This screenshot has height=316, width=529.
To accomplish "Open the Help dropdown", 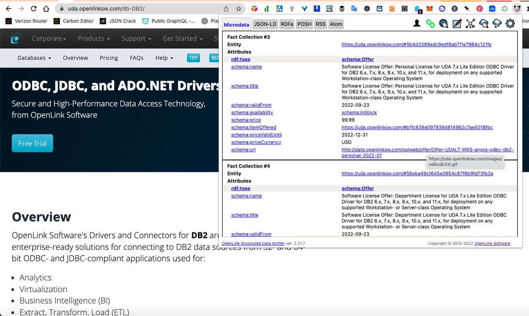I will pos(164,58).
